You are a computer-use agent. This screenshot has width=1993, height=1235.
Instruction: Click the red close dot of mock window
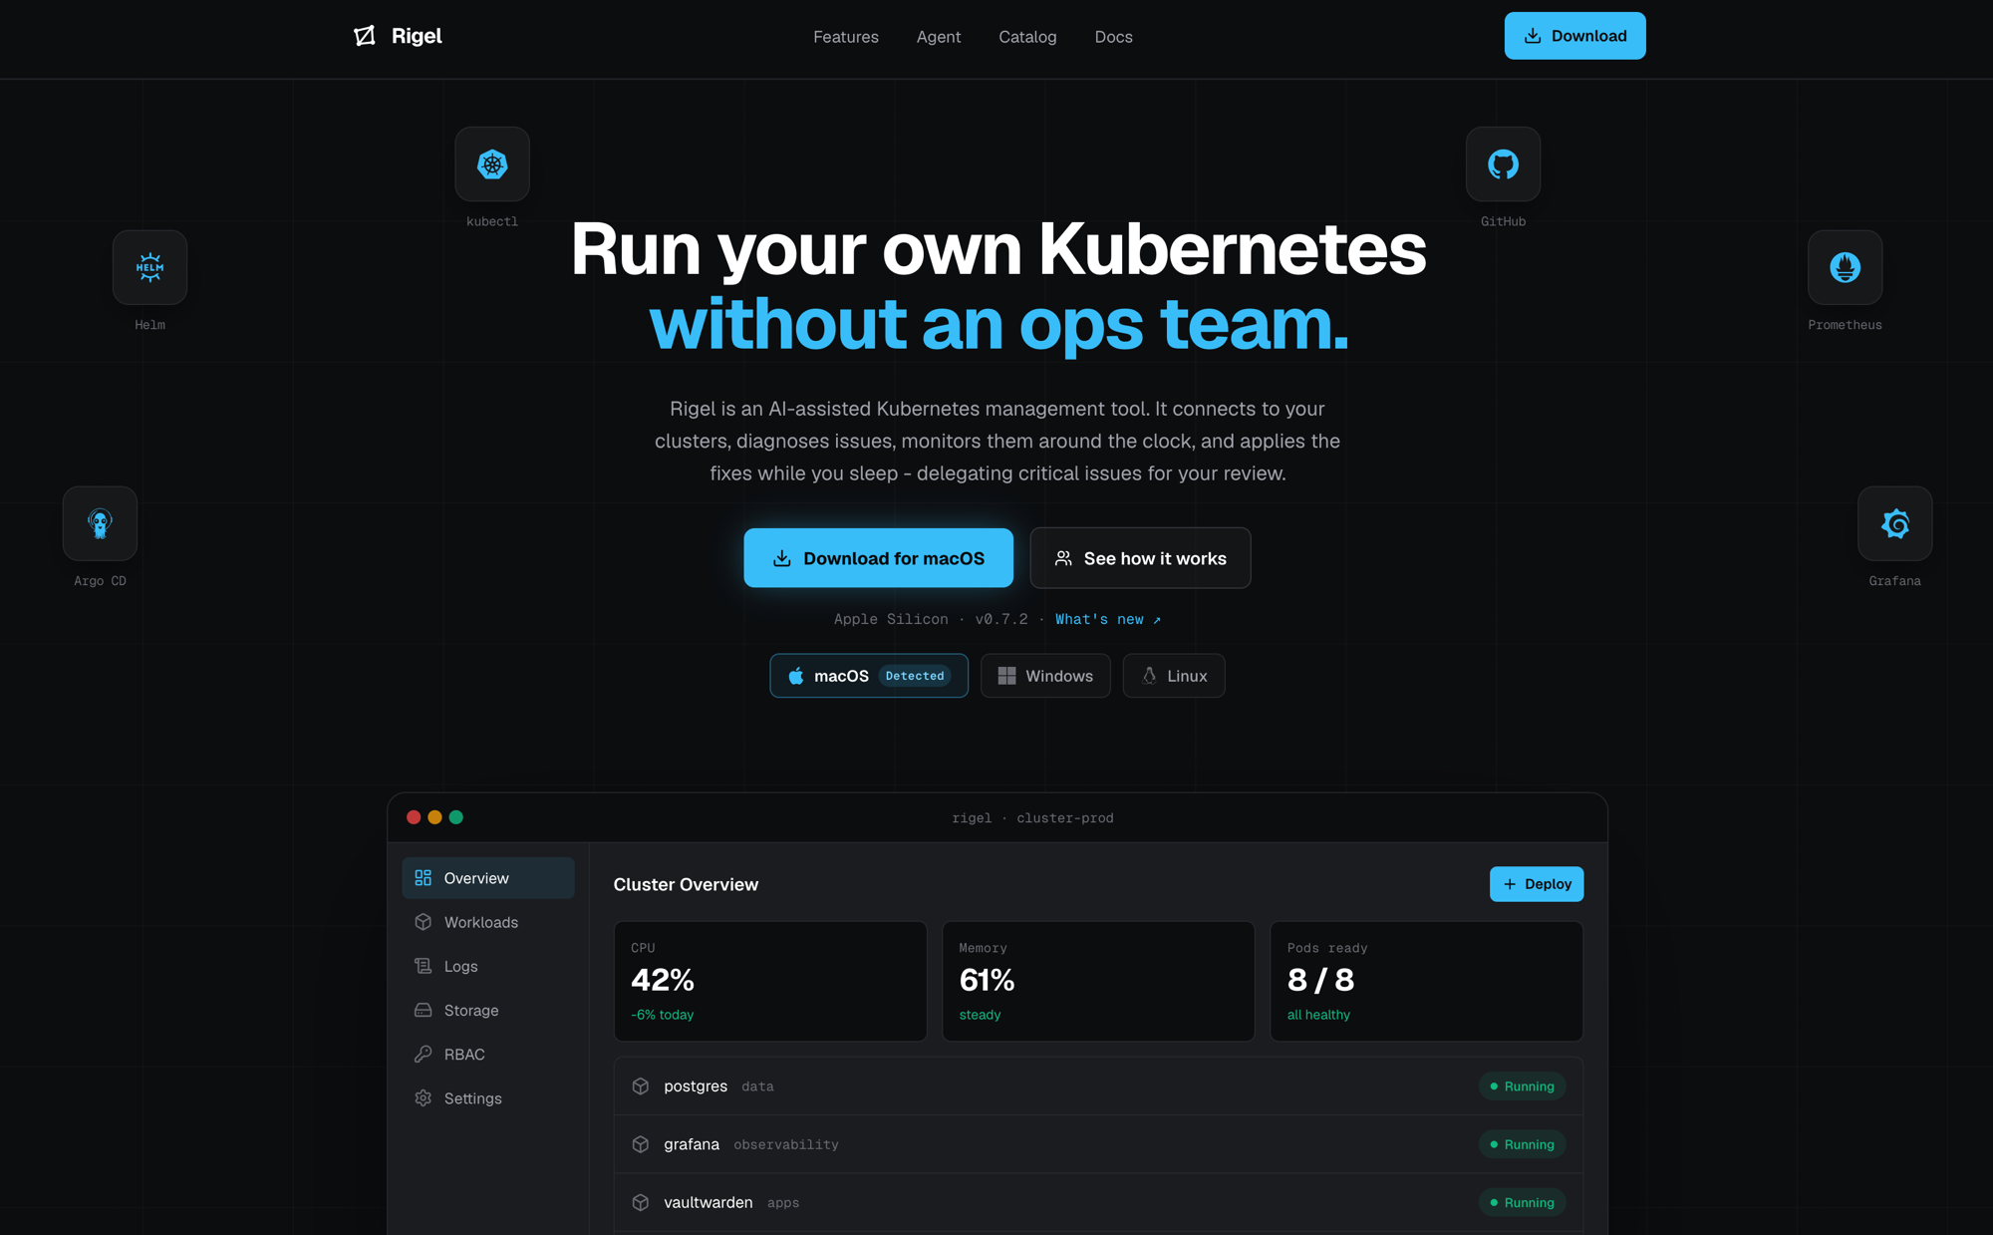click(414, 817)
